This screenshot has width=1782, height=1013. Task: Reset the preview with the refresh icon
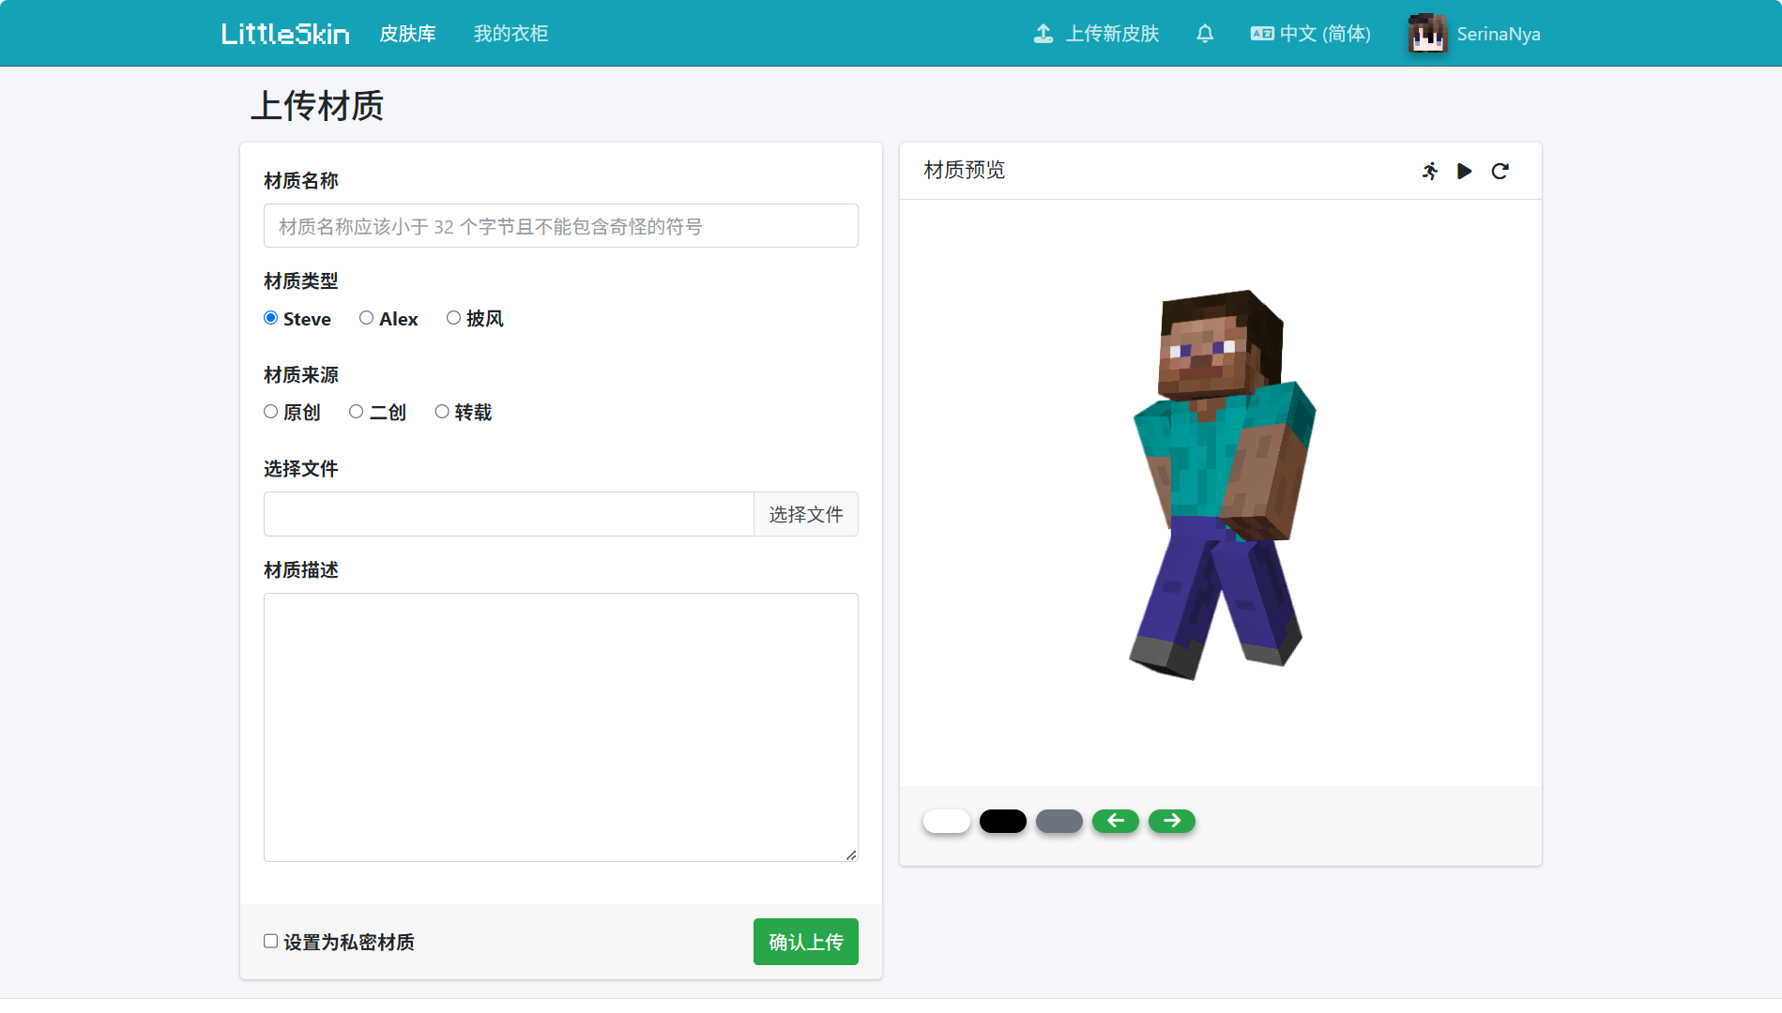1500,171
